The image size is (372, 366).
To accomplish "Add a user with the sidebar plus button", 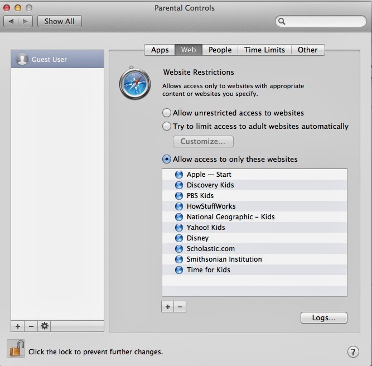I will coord(17,326).
